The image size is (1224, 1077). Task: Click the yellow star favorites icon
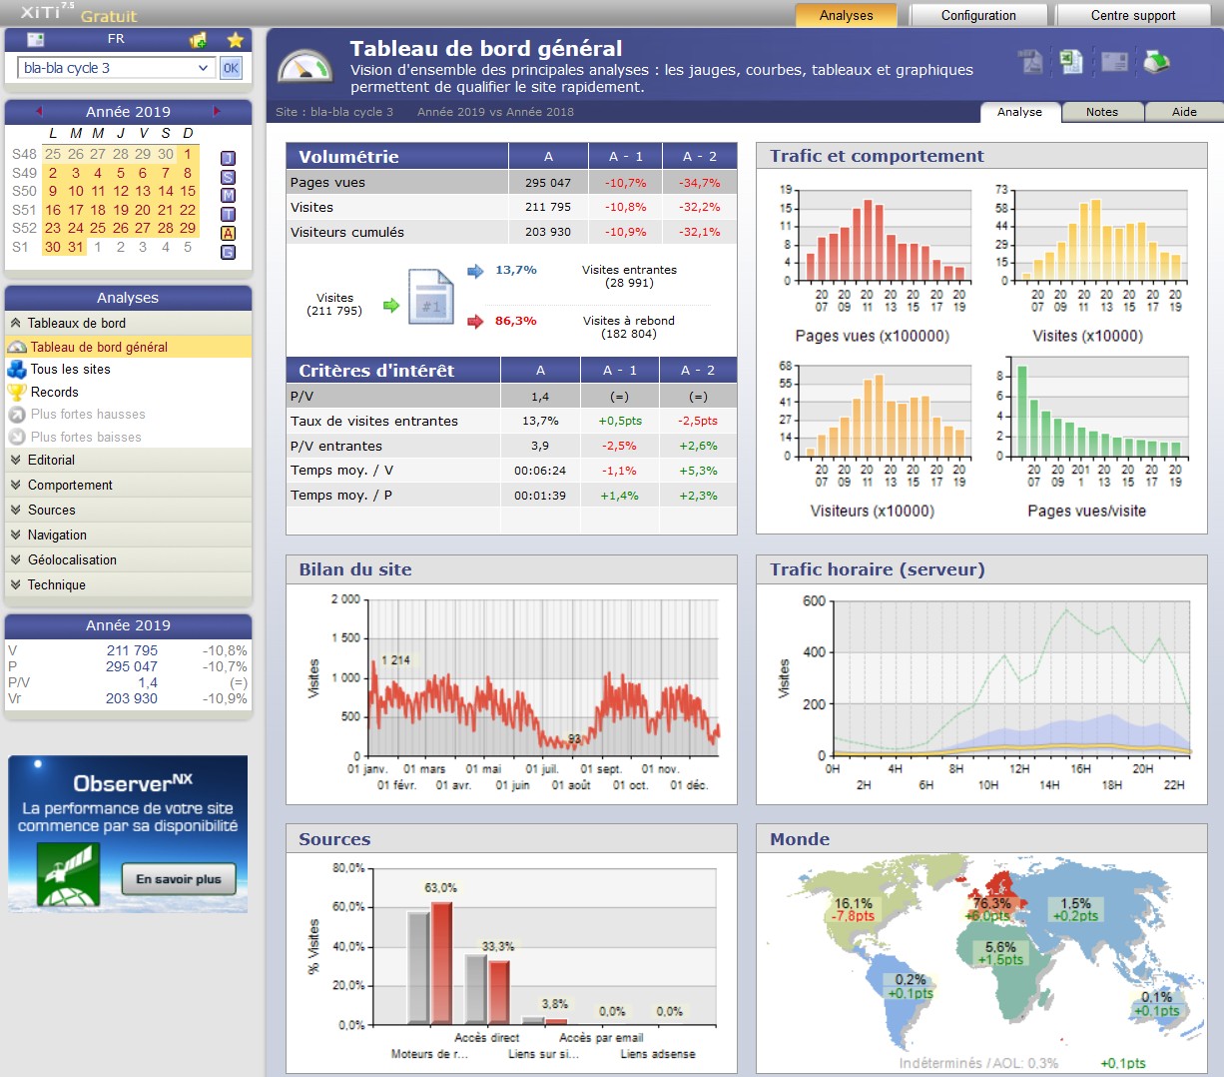click(235, 40)
